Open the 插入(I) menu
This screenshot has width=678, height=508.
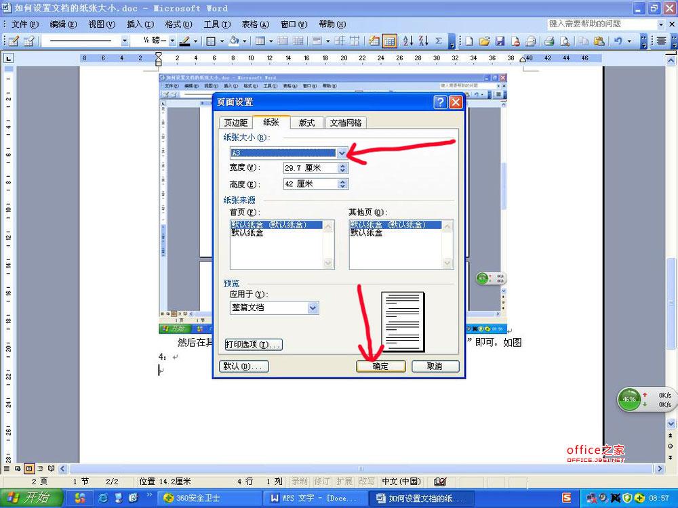click(x=140, y=24)
